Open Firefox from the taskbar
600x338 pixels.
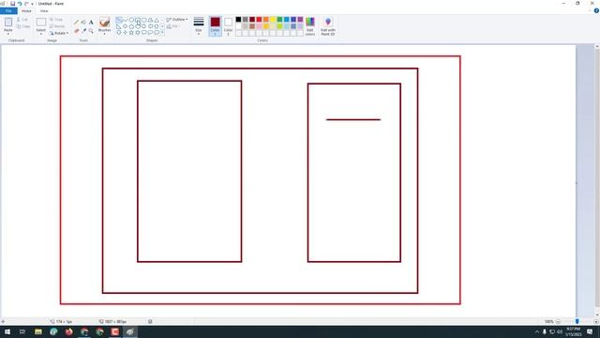pyautogui.click(x=68, y=331)
